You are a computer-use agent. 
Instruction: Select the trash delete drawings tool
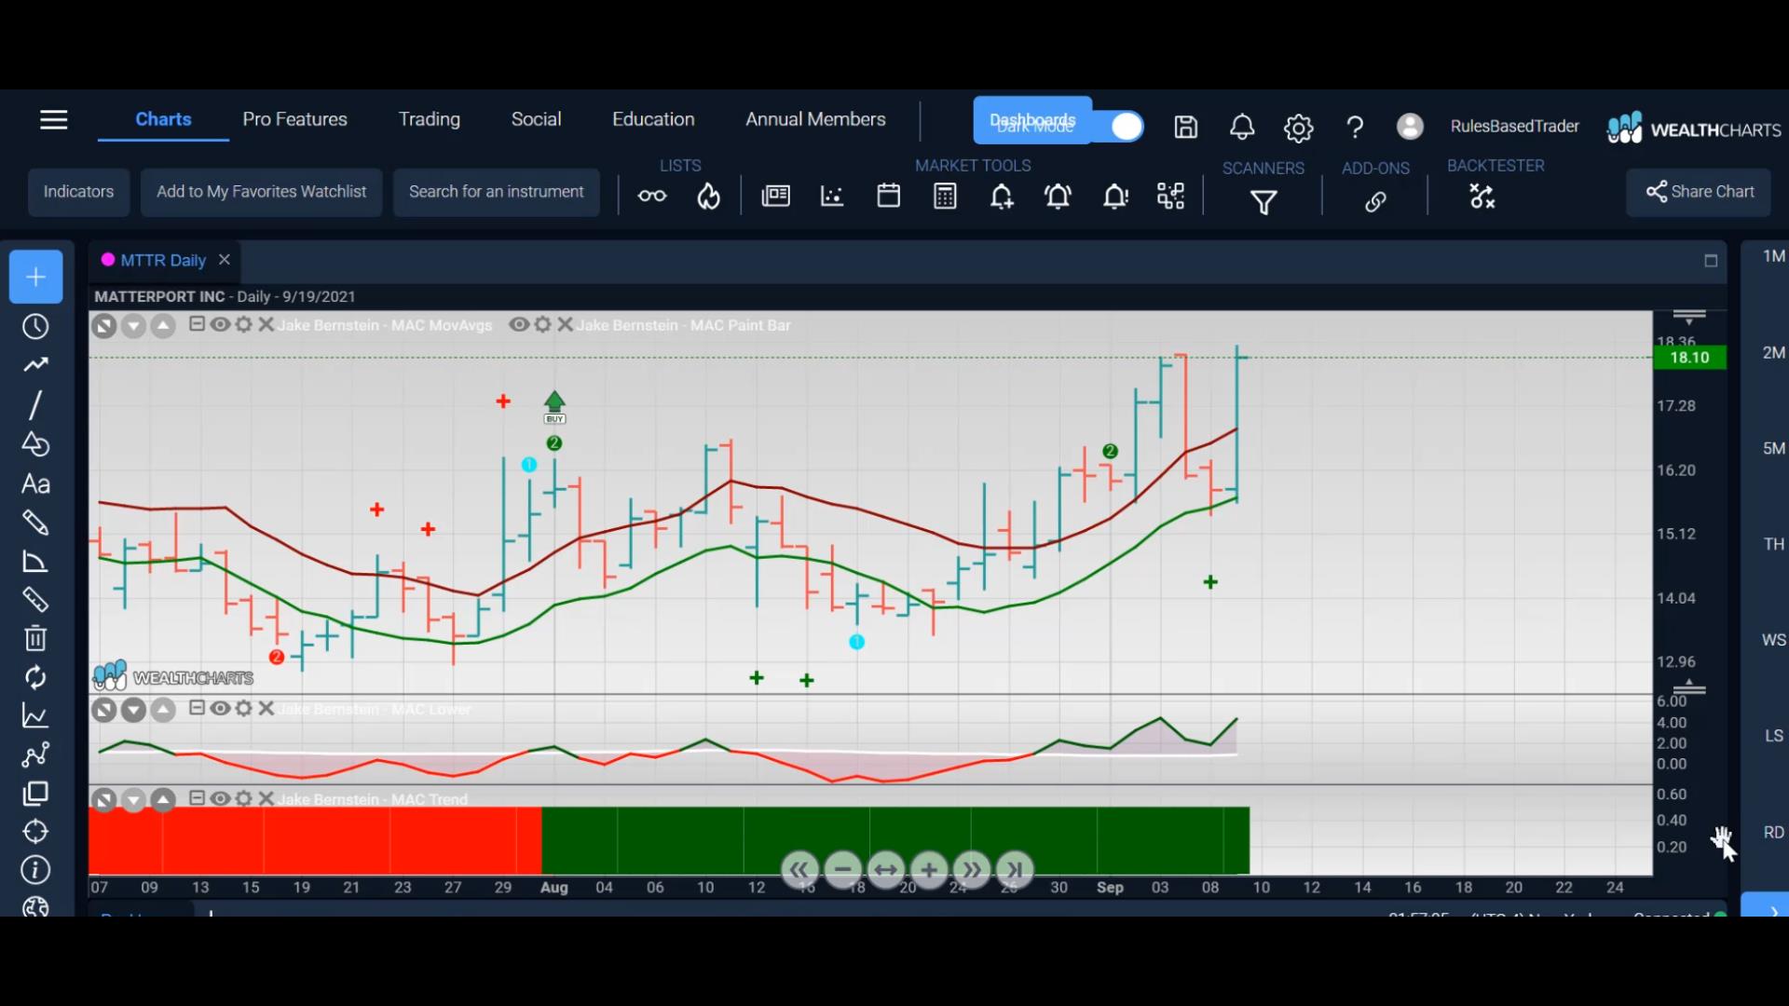tap(35, 638)
